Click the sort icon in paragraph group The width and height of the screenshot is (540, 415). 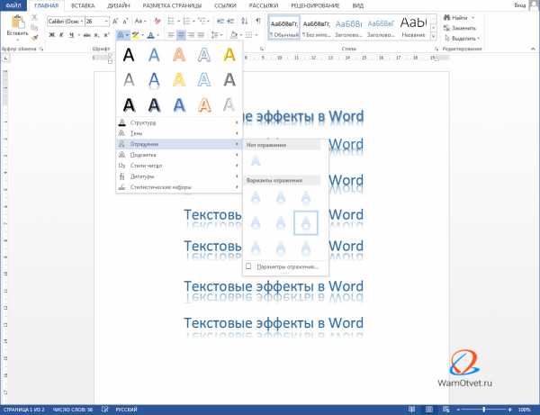(245, 21)
